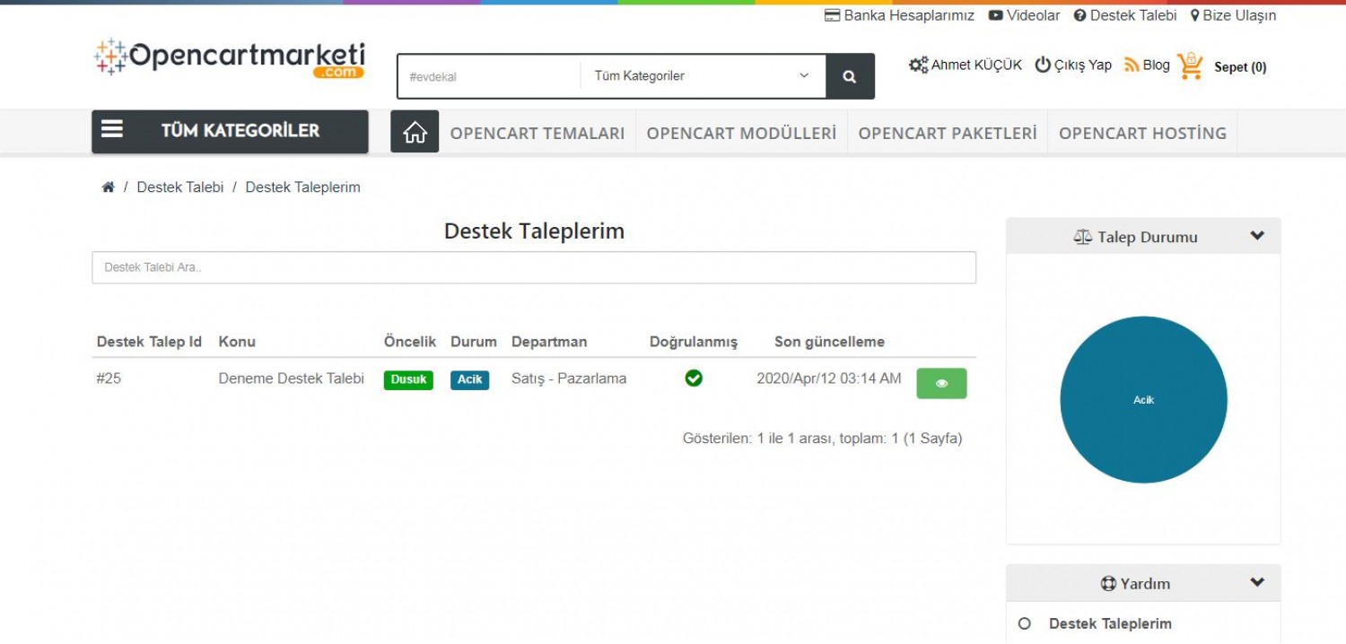Log out via Çıkış Yap
The width and height of the screenshot is (1346, 644).
coord(1083,65)
